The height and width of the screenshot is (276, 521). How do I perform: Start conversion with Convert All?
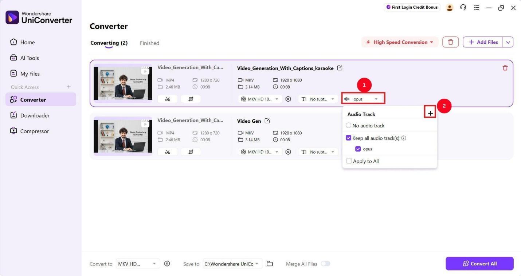coord(479,263)
